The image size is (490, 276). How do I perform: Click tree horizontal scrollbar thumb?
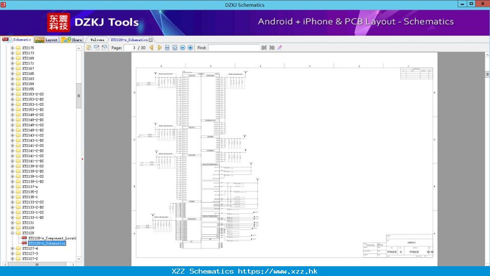(x=37, y=264)
